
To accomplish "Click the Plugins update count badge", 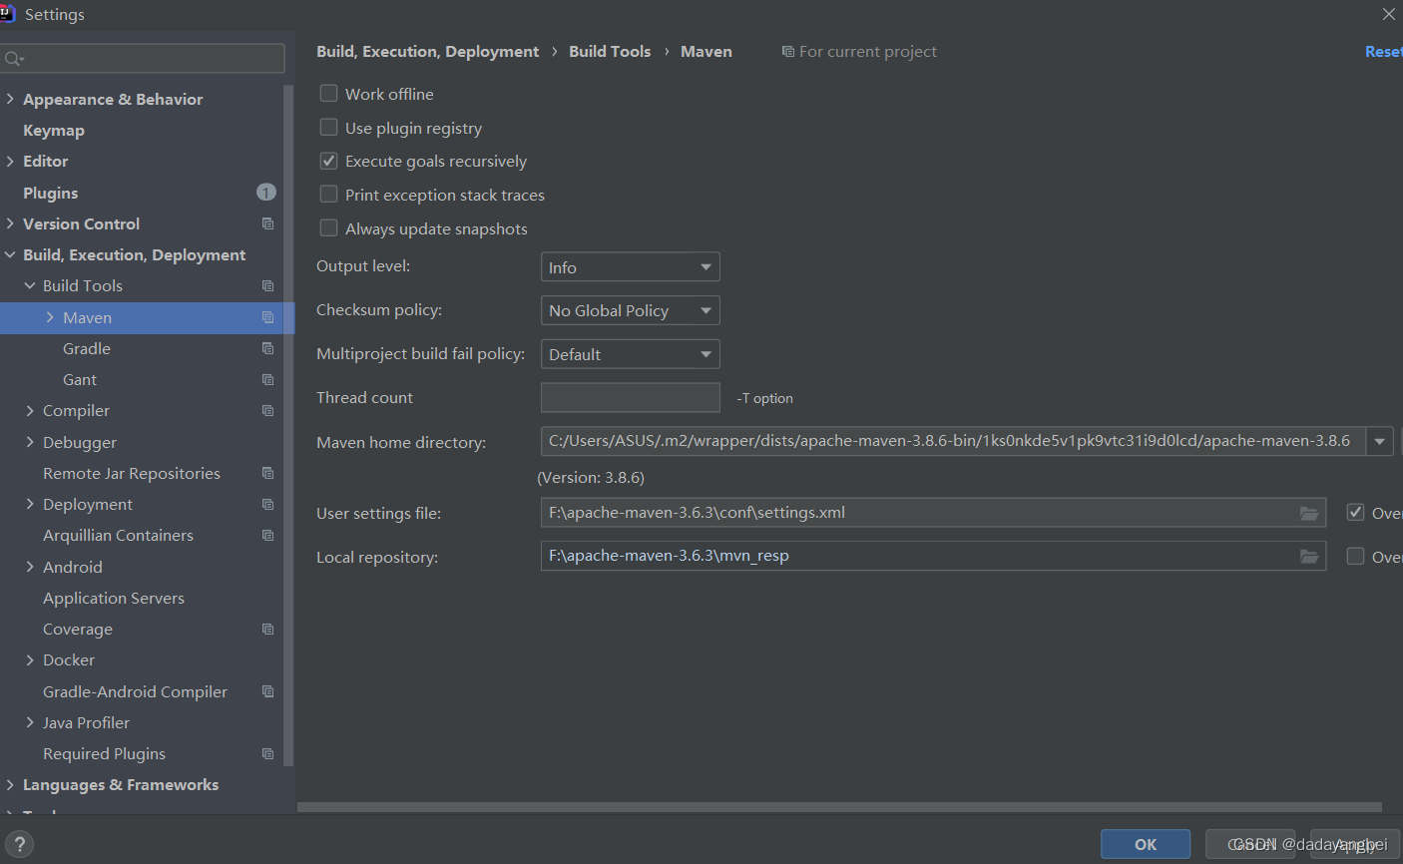I will point(266,192).
